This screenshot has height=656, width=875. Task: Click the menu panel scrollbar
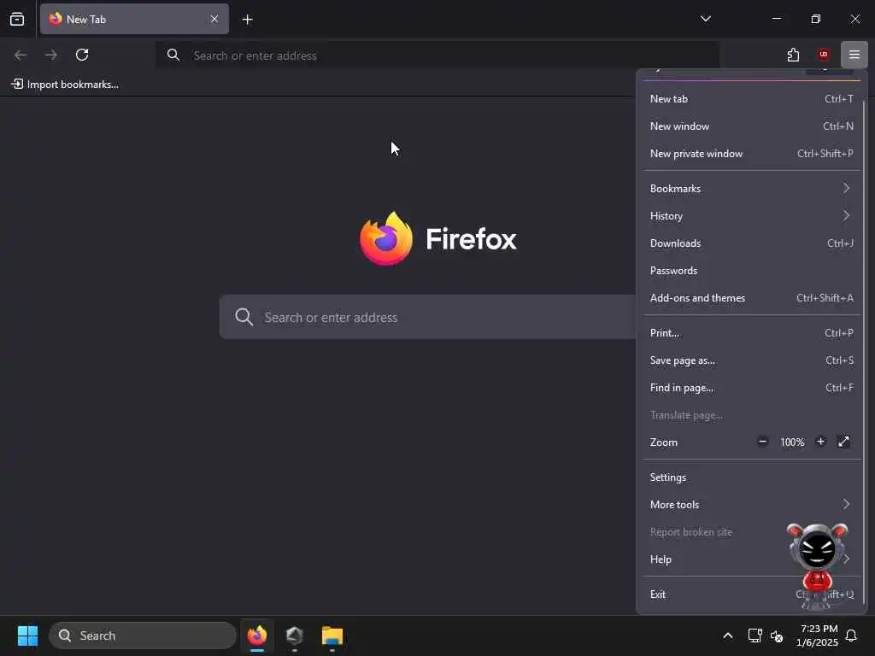(863, 351)
